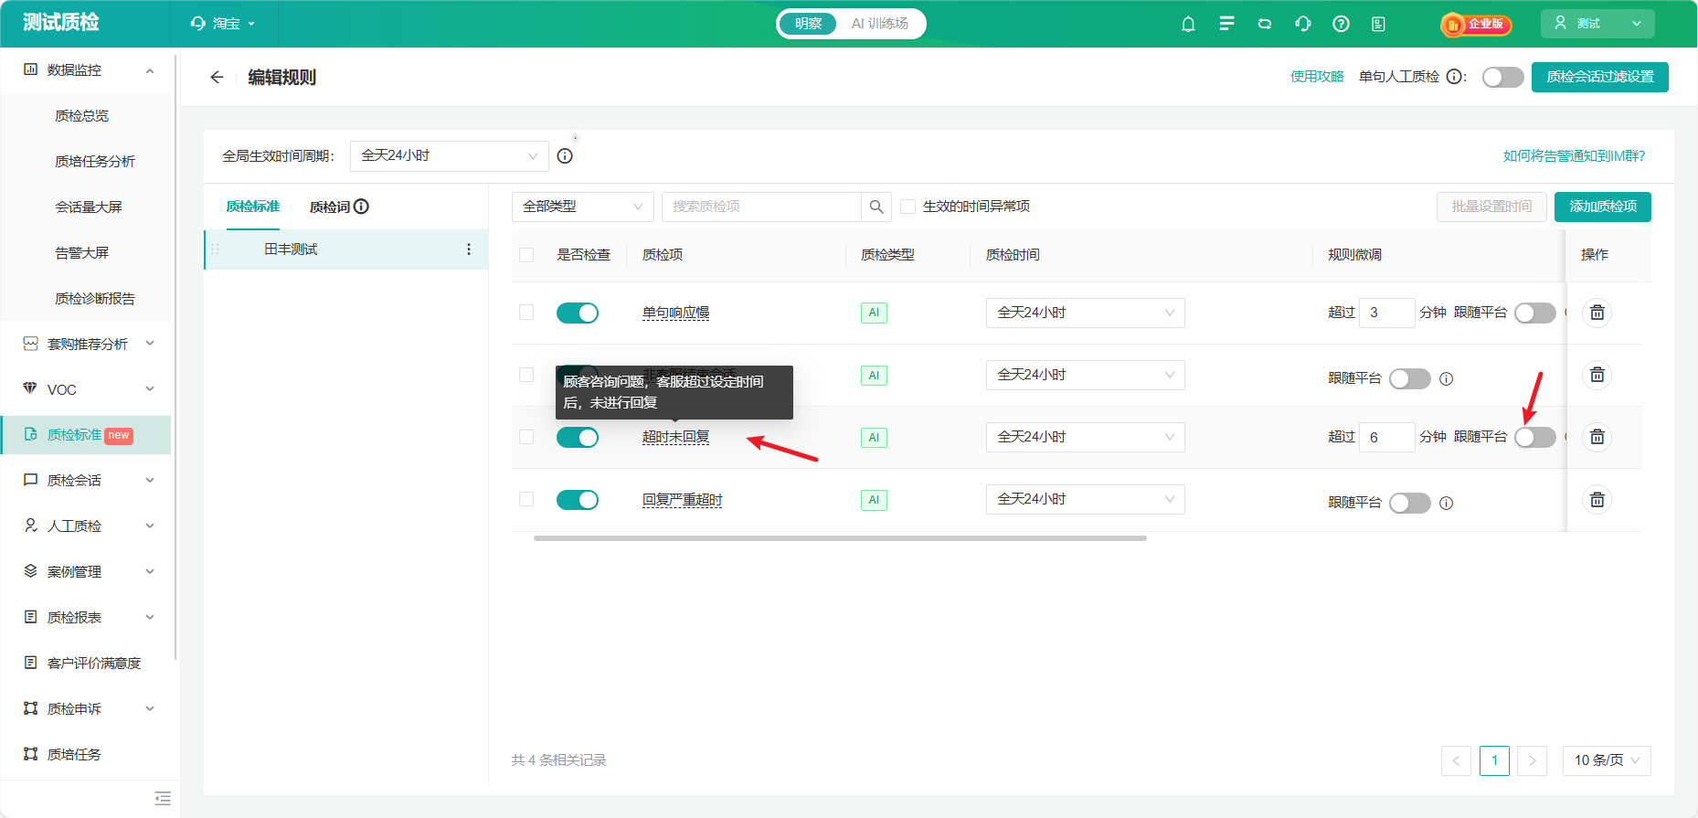1698x818 pixels.
Task: Enable 跟随平台 switch in 单句响应慢 row
Action: pyautogui.click(x=1534, y=313)
